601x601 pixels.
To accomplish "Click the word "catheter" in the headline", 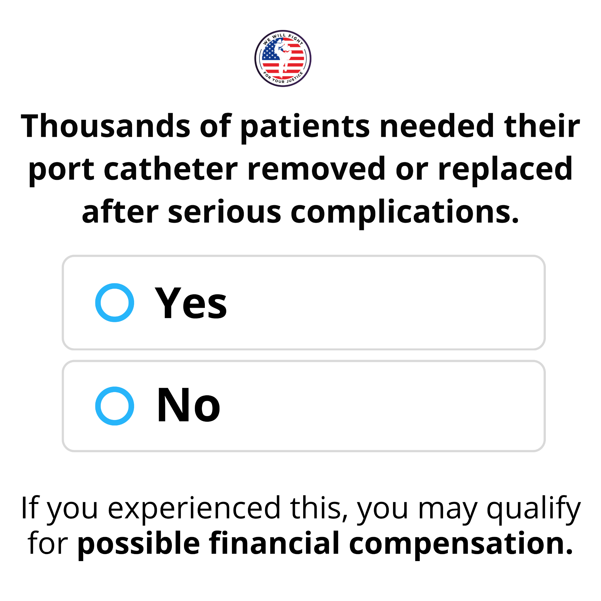I will click(171, 169).
